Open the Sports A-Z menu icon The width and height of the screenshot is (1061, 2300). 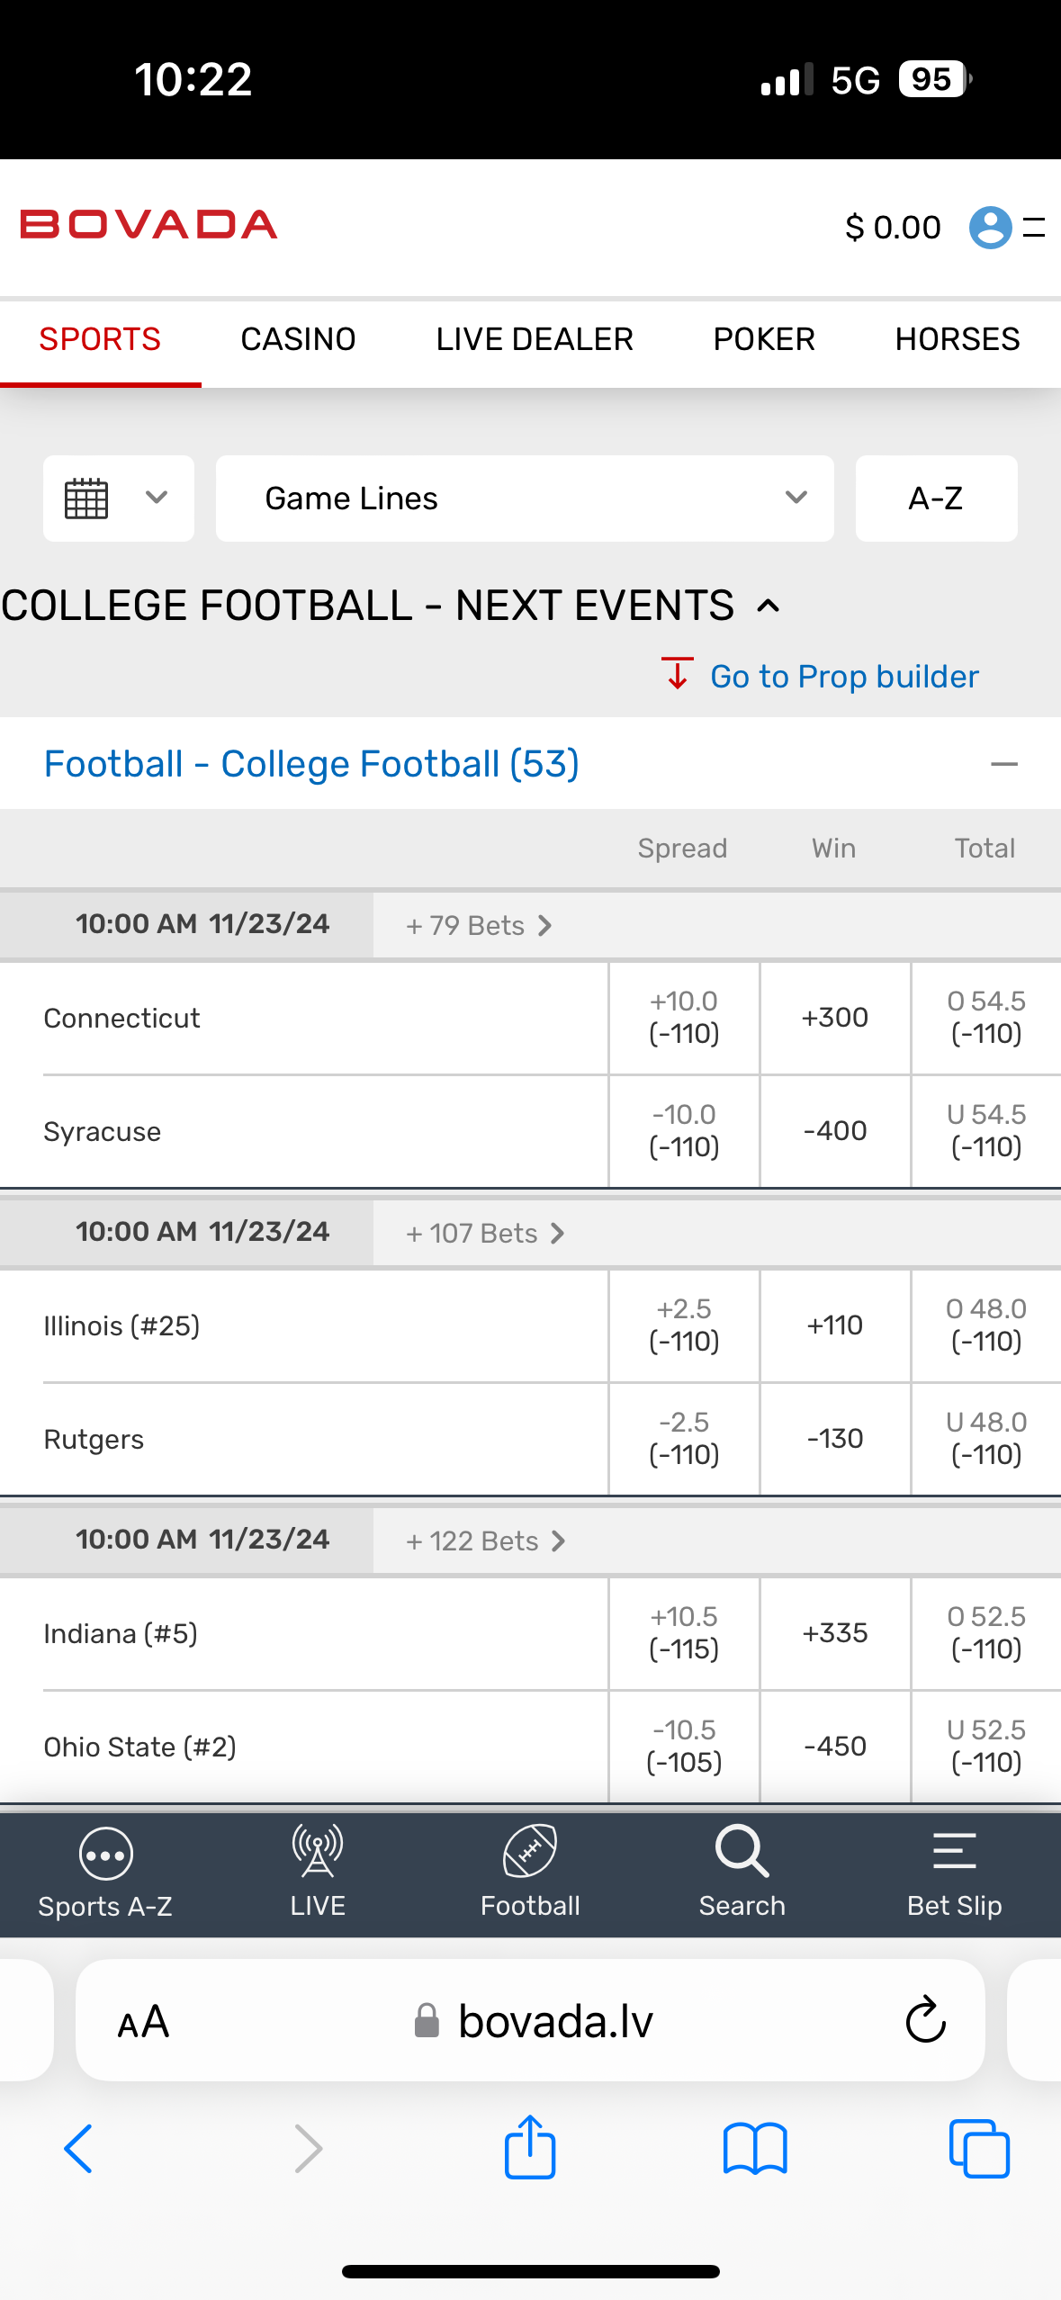point(105,1854)
